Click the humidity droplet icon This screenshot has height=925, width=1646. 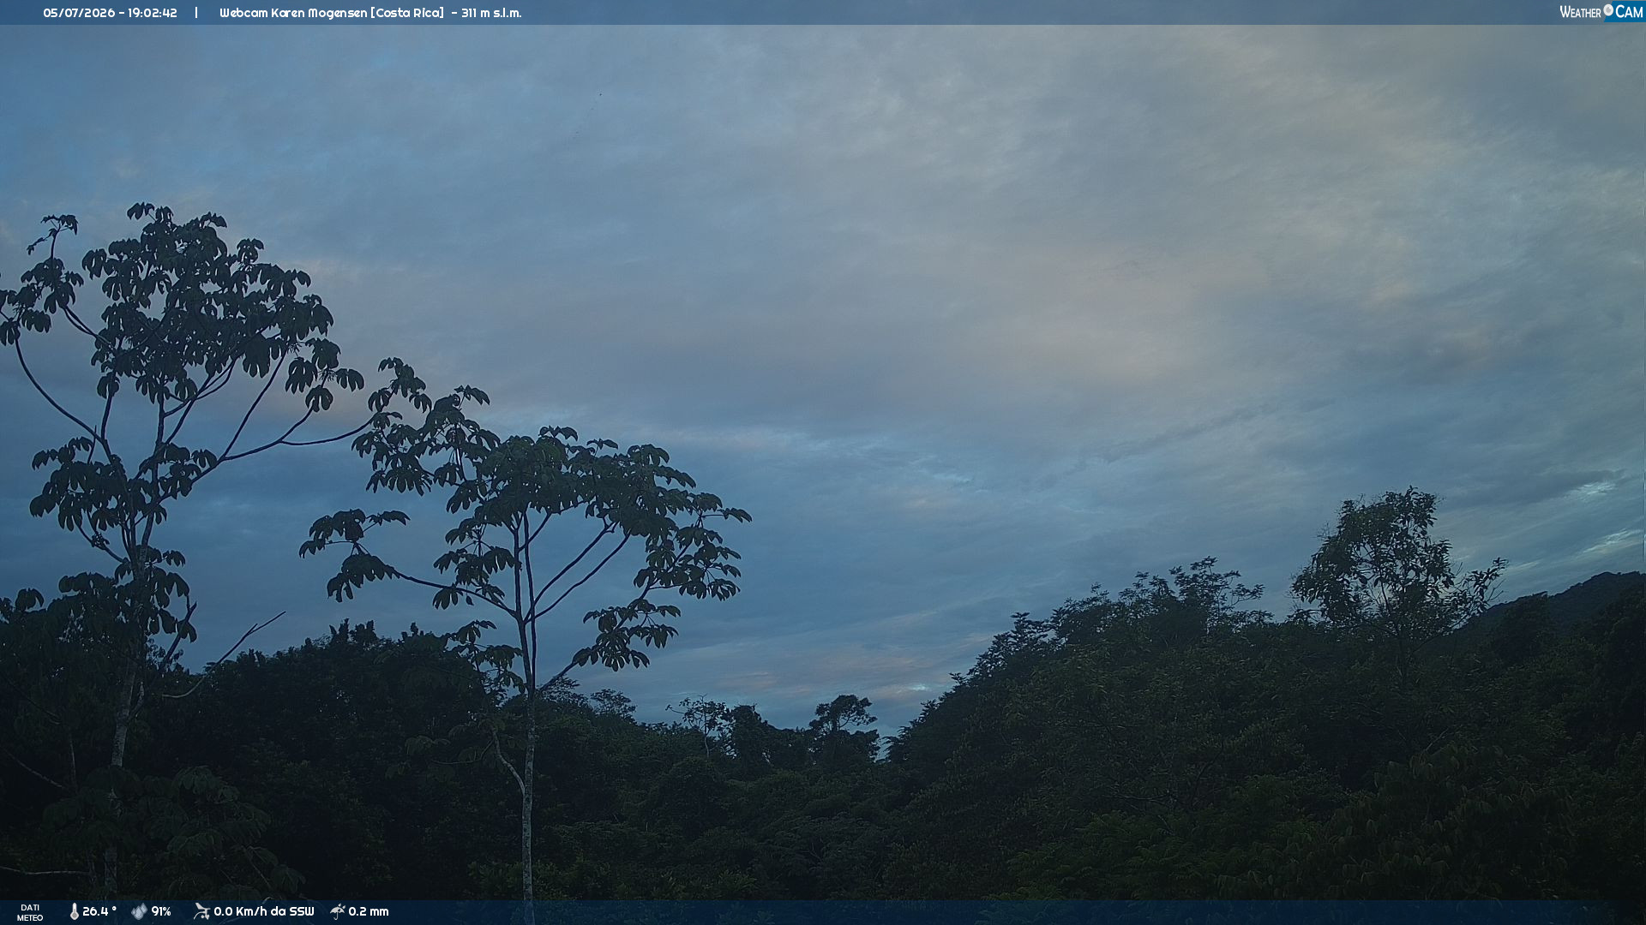pos(139,911)
